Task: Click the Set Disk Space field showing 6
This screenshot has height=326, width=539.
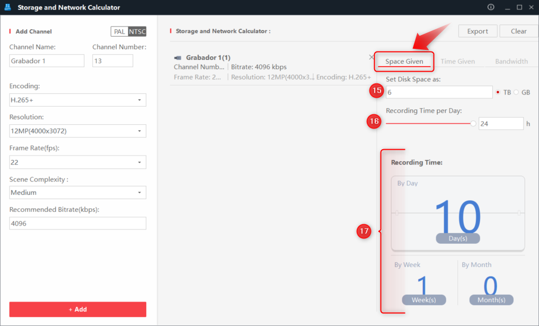Action: 439,92
